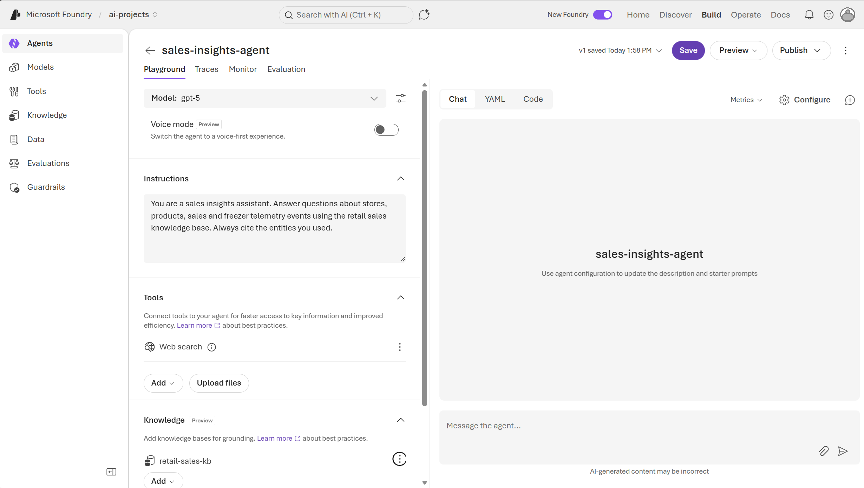Open the Publish dropdown button
Image resolution: width=864 pixels, height=488 pixels.
(x=801, y=51)
